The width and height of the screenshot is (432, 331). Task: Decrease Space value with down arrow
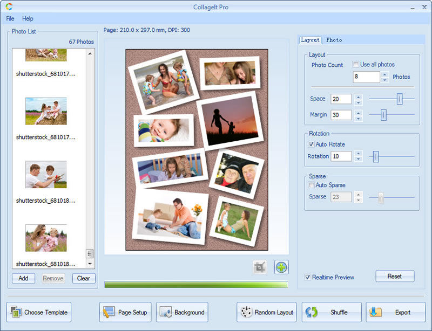point(358,102)
